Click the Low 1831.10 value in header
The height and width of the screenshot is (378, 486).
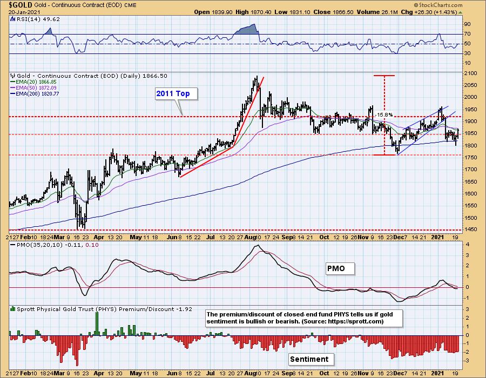[x=292, y=12]
